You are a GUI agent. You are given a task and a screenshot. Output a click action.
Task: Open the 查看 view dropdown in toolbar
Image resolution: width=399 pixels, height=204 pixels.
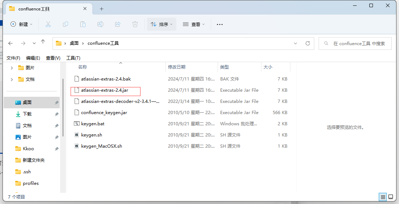coord(194,24)
